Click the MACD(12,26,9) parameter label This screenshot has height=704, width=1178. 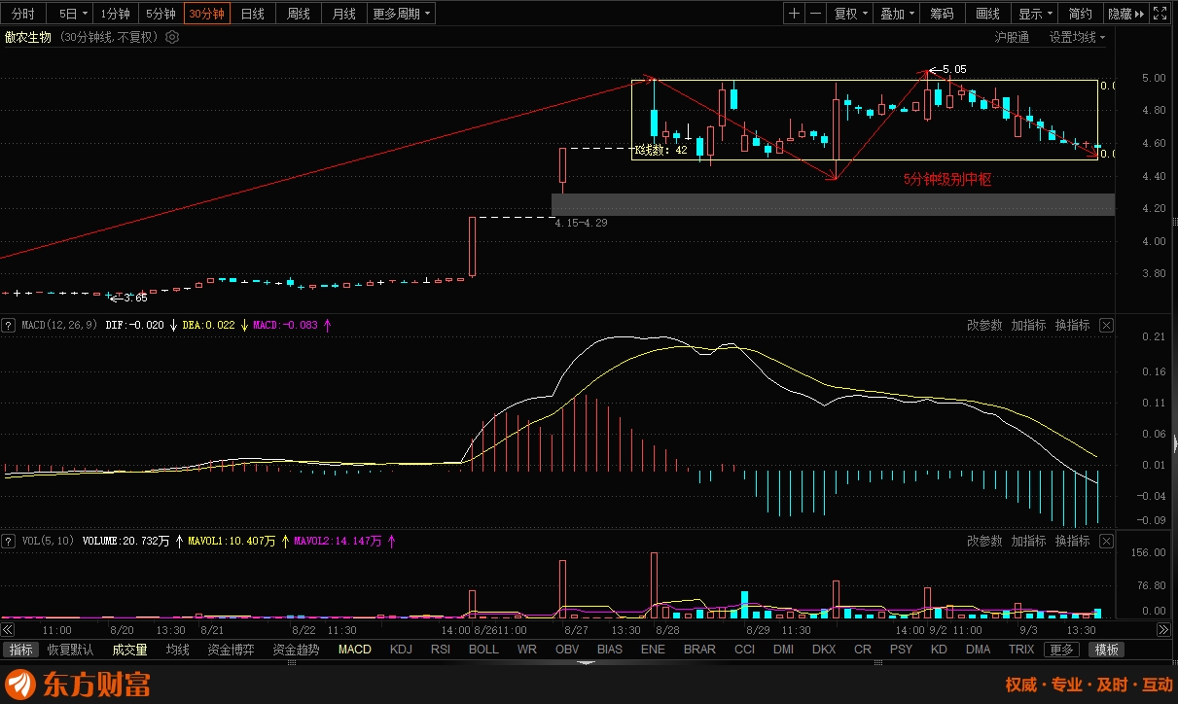59,325
